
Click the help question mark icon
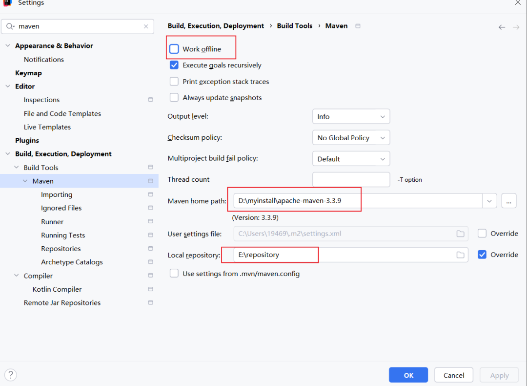pos(10,375)
